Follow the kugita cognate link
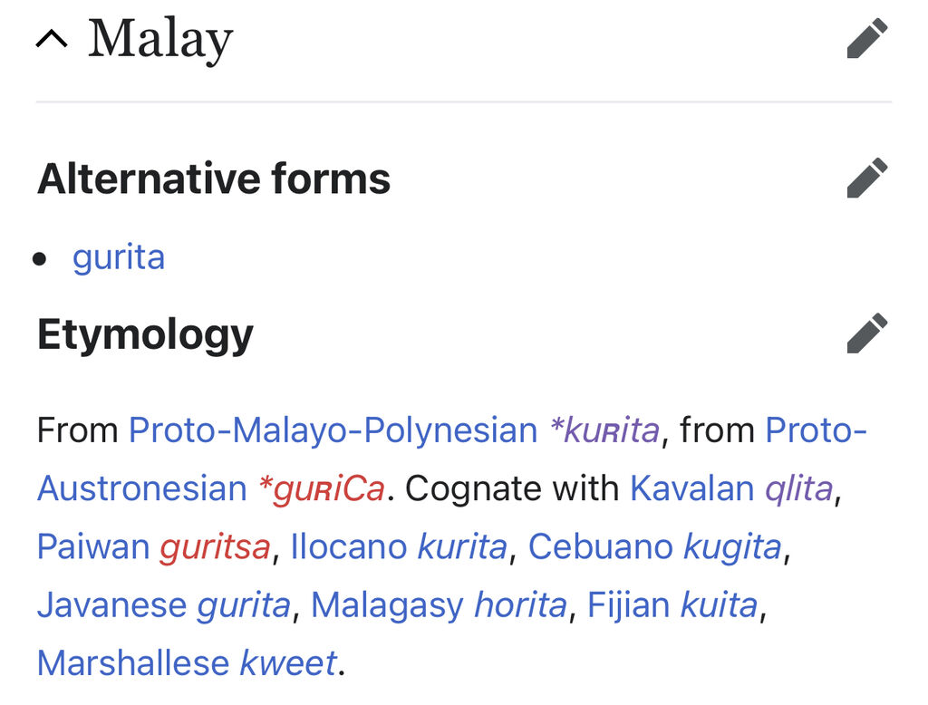928x705 pixels. coord(732,547)
